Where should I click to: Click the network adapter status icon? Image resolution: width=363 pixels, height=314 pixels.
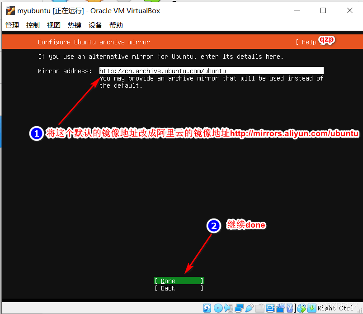point(239,308)
